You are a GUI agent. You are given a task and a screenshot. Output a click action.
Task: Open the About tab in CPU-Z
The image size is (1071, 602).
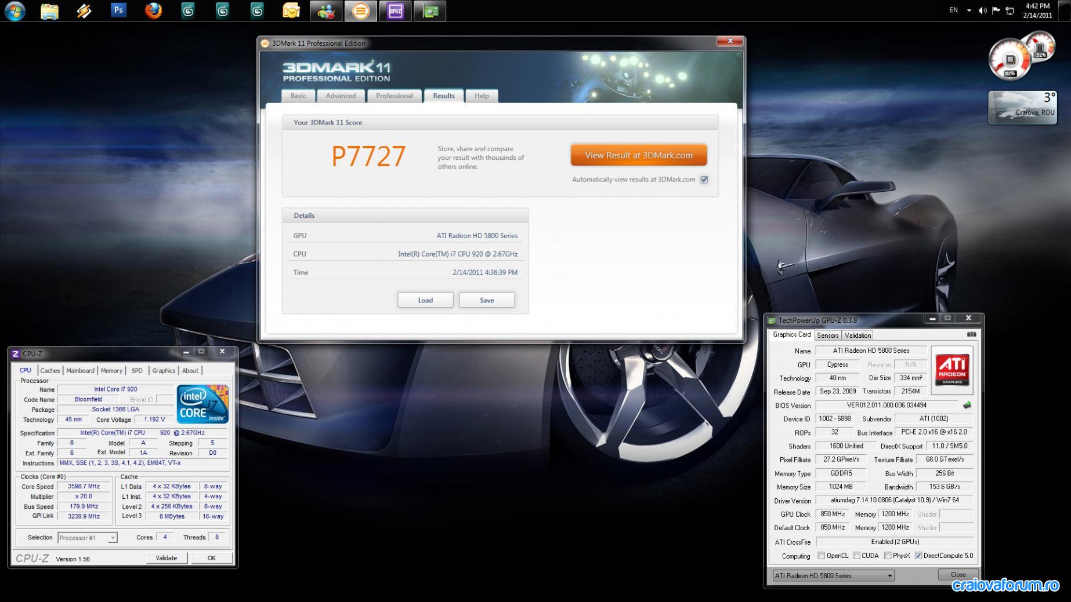[190, 371]
